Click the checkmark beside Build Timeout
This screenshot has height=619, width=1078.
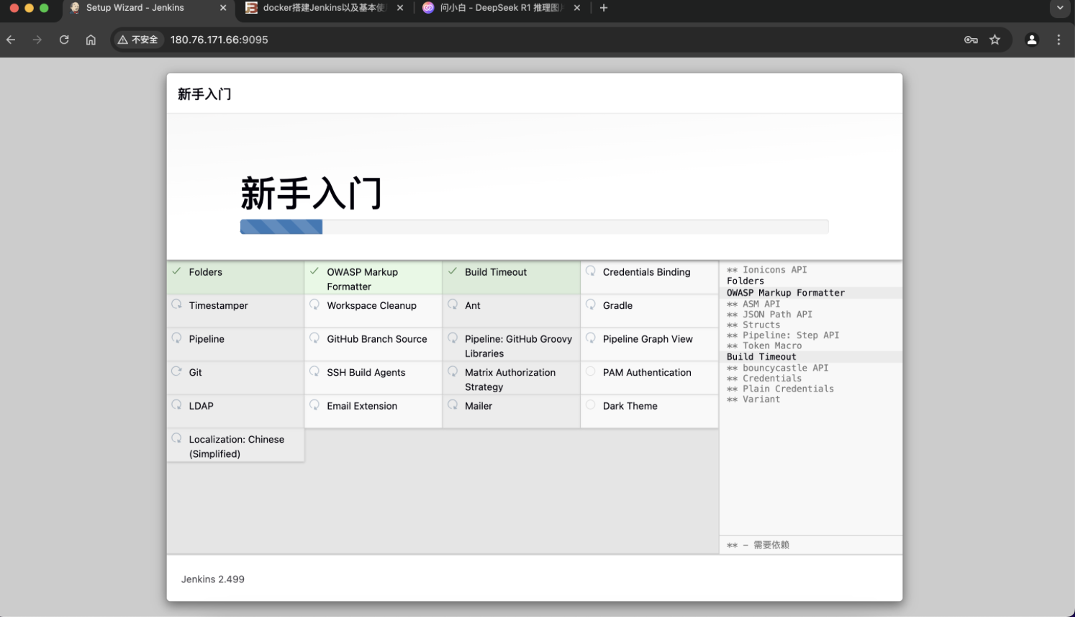pos(453,272)
